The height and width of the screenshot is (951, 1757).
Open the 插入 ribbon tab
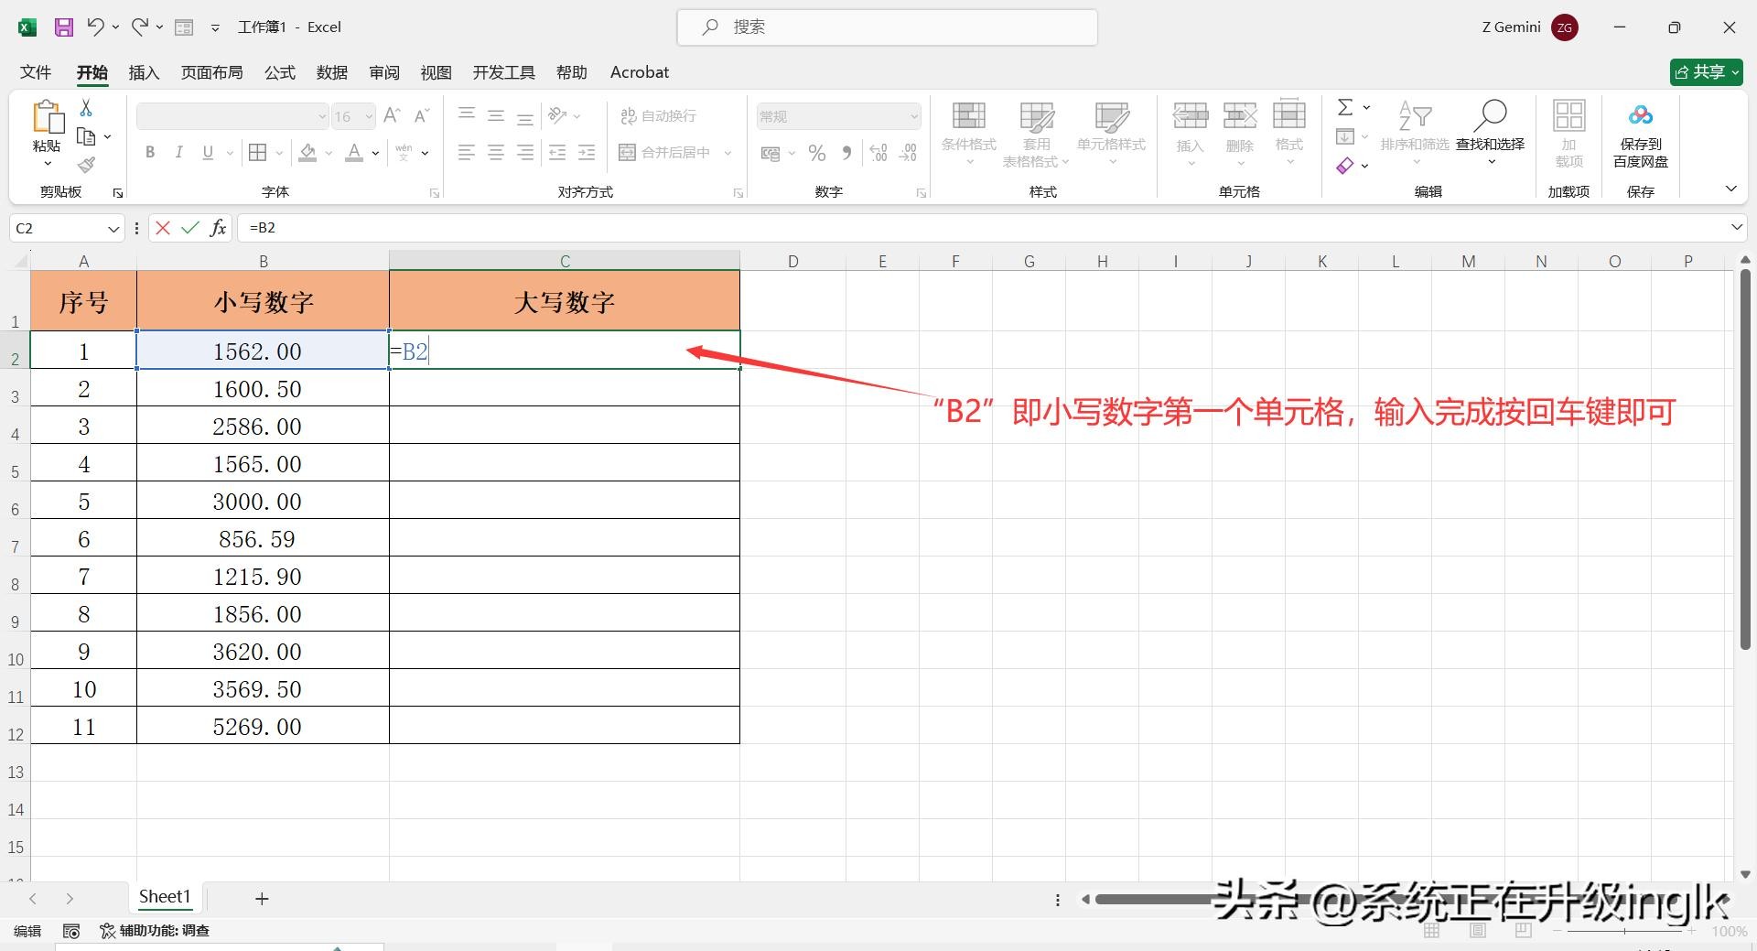(x=144, y=72)
